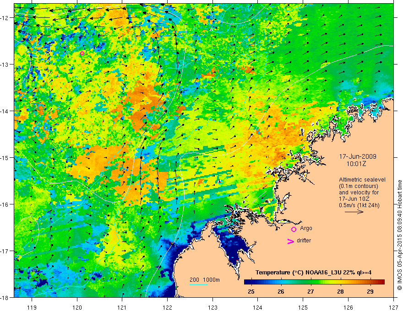
Task: Click the 'Altimetric sealevel' caption line
Action: tap(362, 180)
